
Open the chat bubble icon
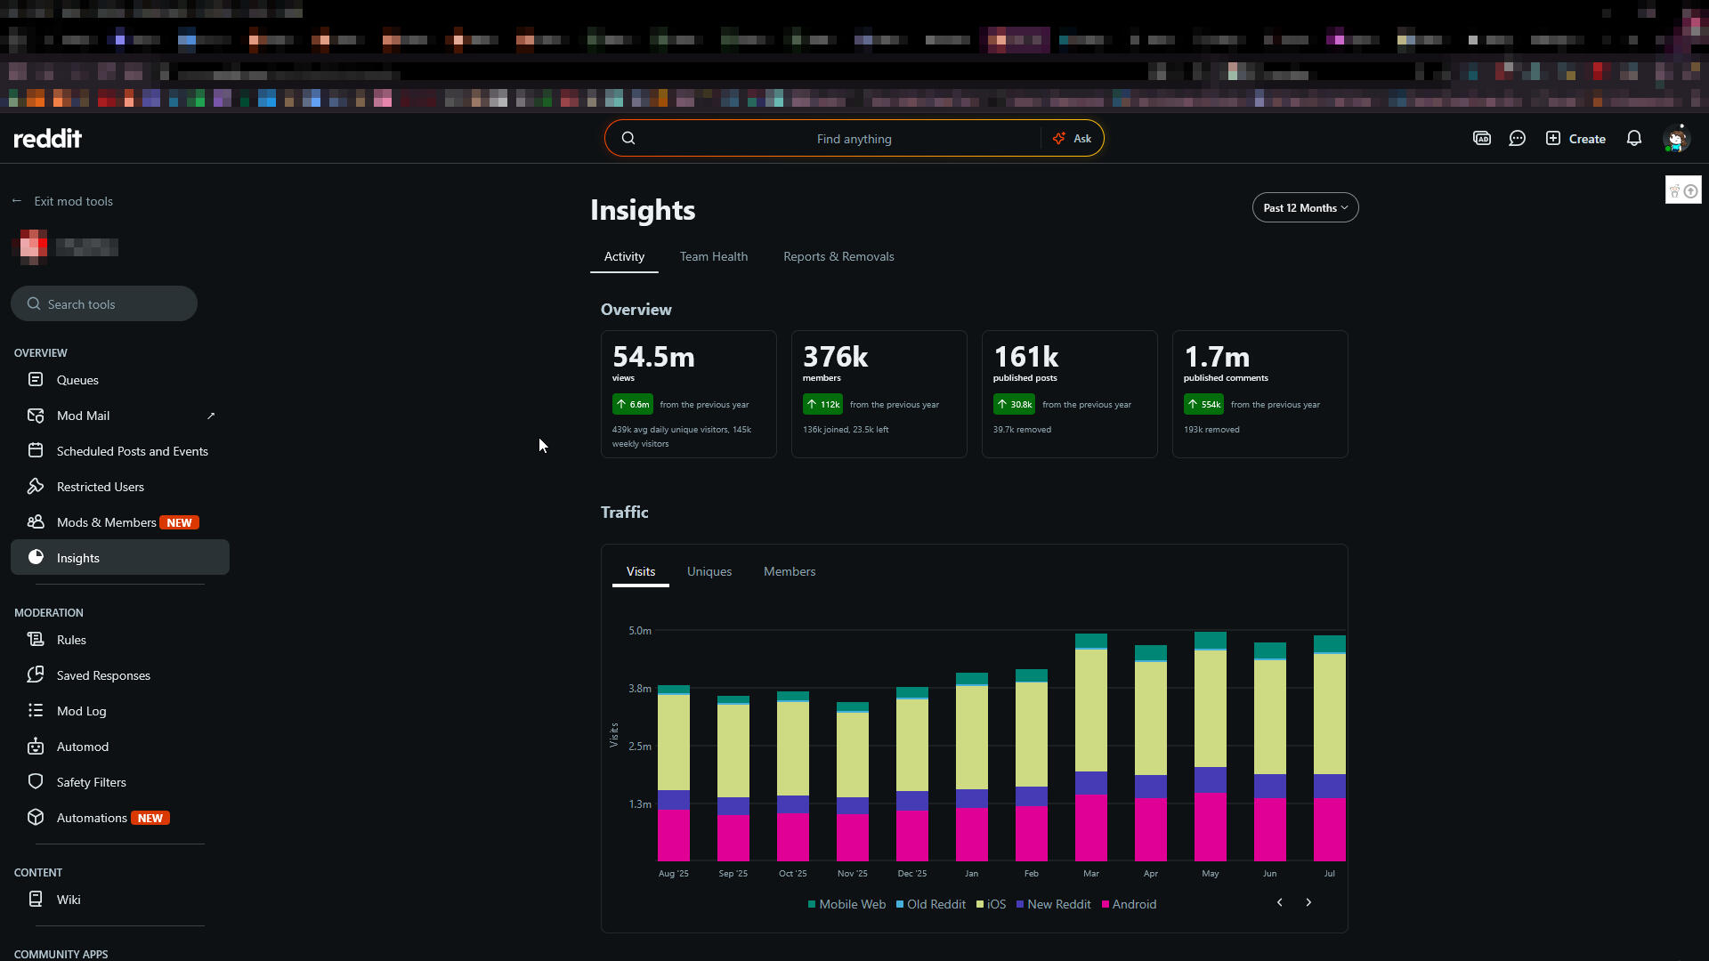point(1518,138)
